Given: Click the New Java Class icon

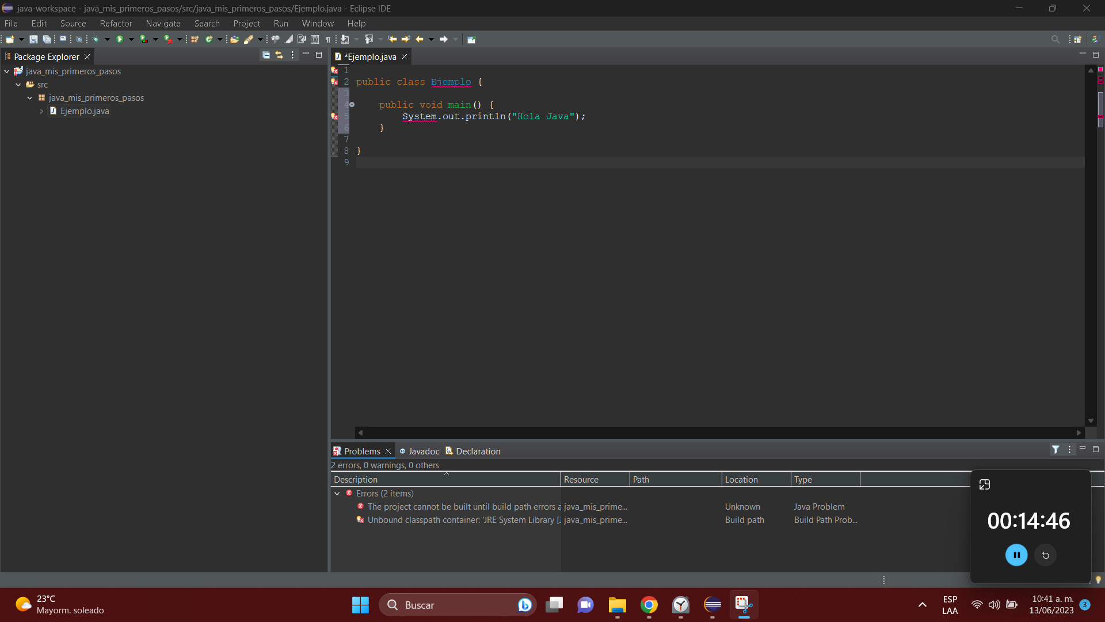Looking at the screenshot, I should tap(209, 39).
